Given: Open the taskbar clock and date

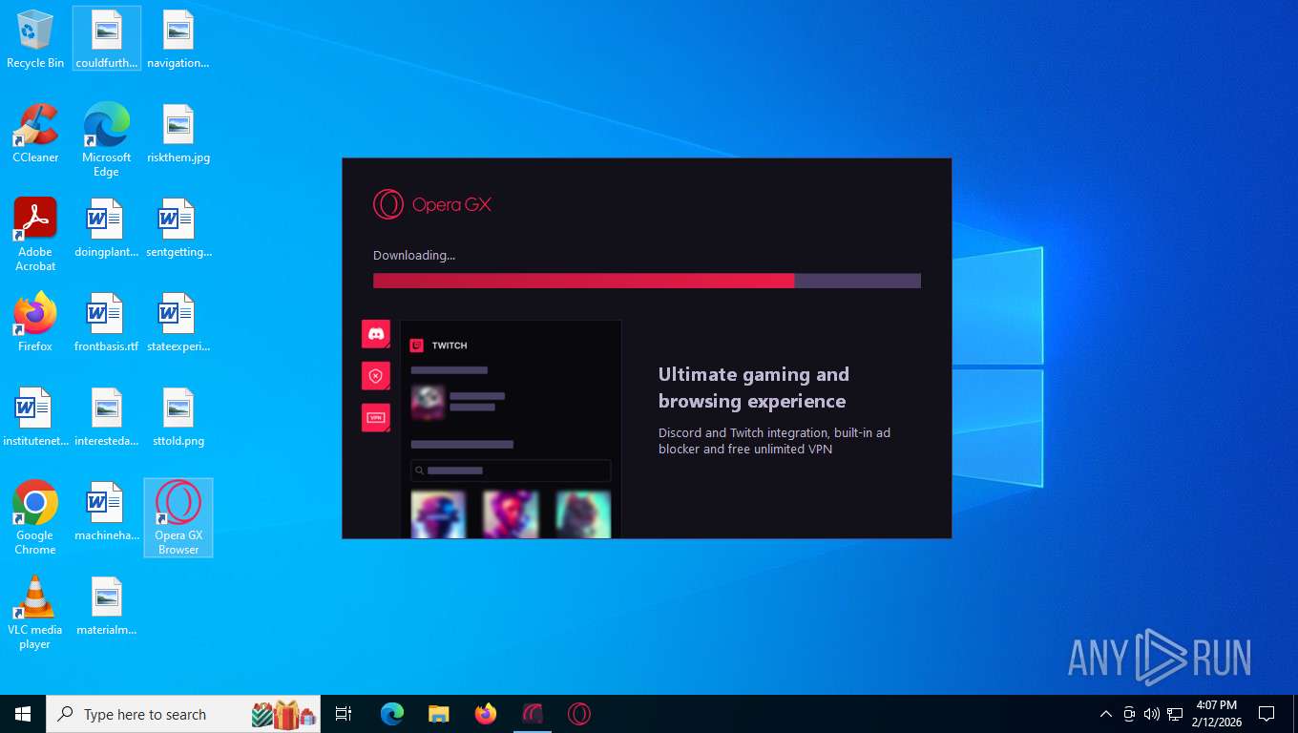Looking at the screenshot, I should (1217, 714).
